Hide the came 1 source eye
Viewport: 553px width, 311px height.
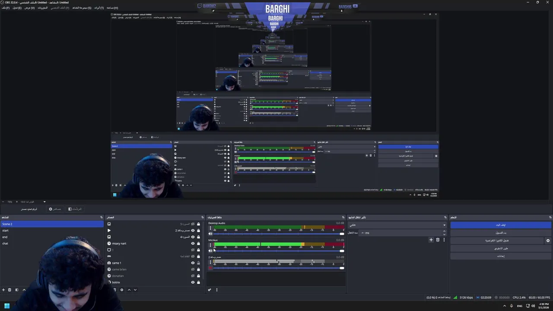(193, 263)
